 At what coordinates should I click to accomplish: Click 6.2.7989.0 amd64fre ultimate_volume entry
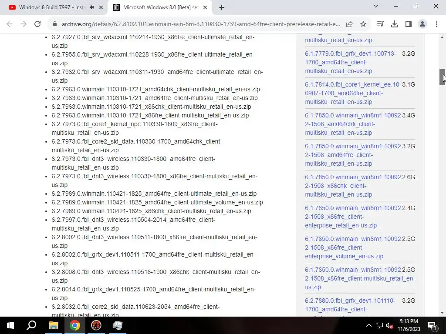[157, 202]
